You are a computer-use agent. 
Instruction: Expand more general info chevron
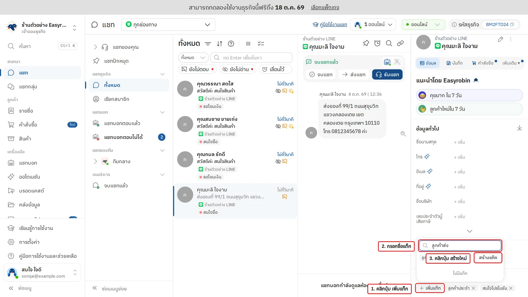click(x=470, y=231)
